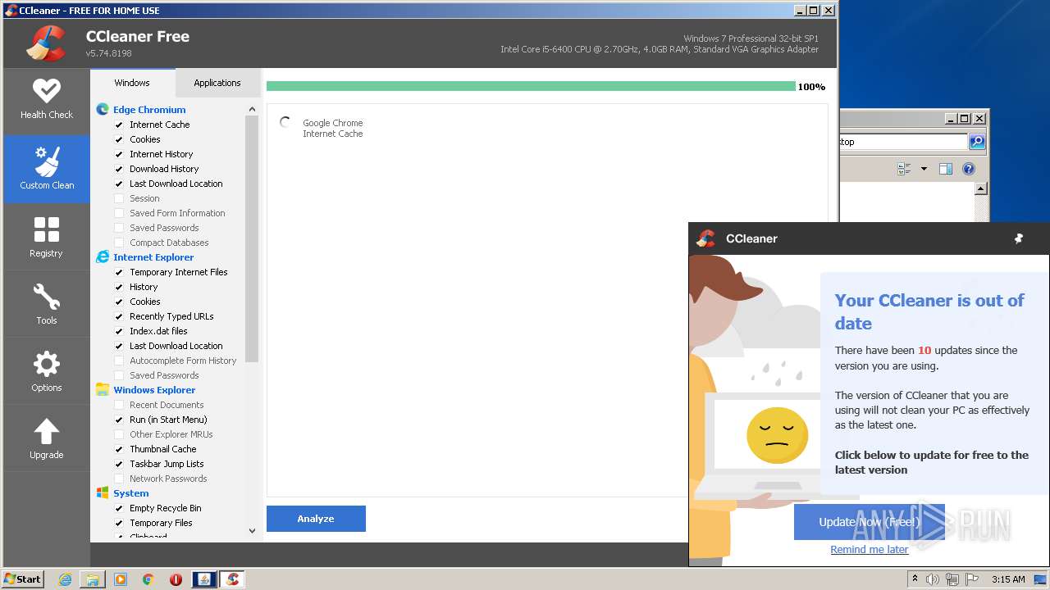Image resolution: width=1050 pixels, height=590 pixels.
Task: Open view options dropdown arrow in background window
Action: coord(924,169)
